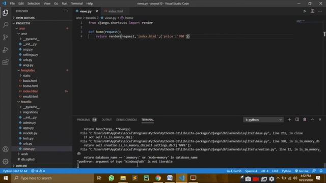This screenshot has width=326, height=183.
Task: Change UTF-8 encoding
Action: click(x=264, y=171)
